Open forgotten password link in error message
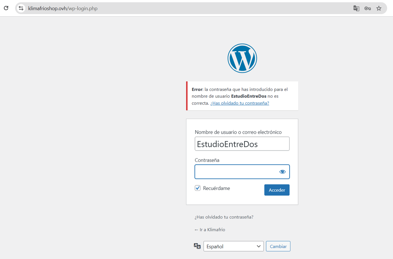Screen dimensions: 393x259 [x=240, y=103]
